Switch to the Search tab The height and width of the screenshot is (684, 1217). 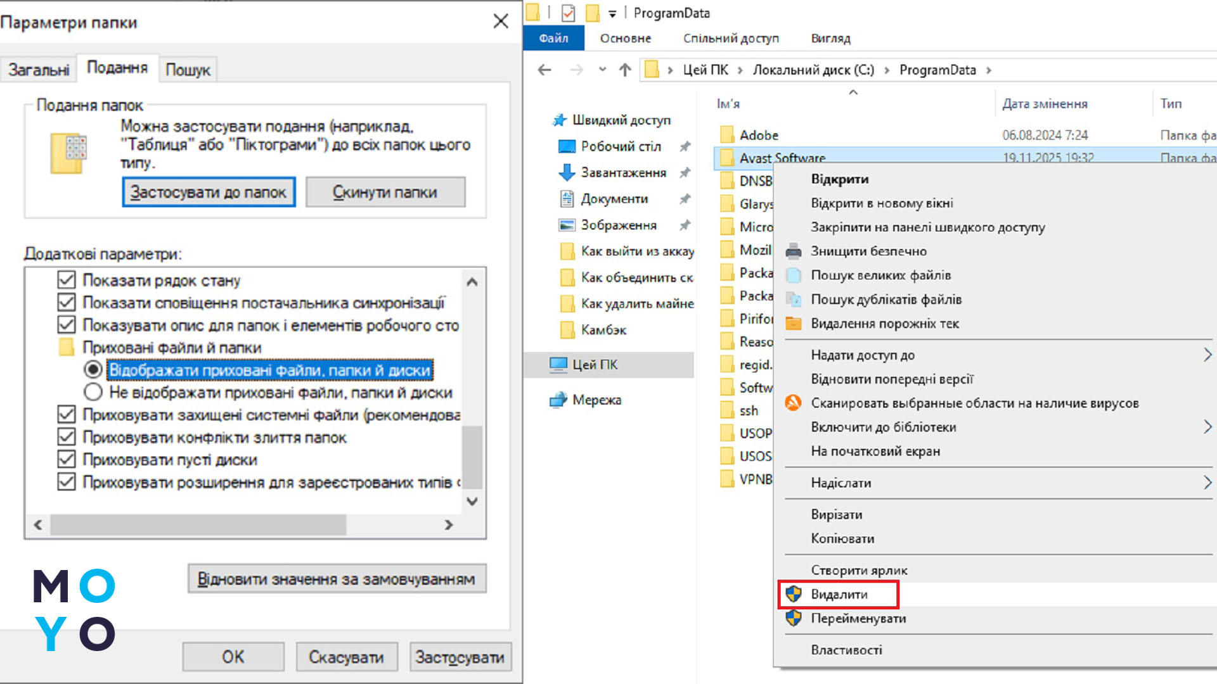click(188, 70)
